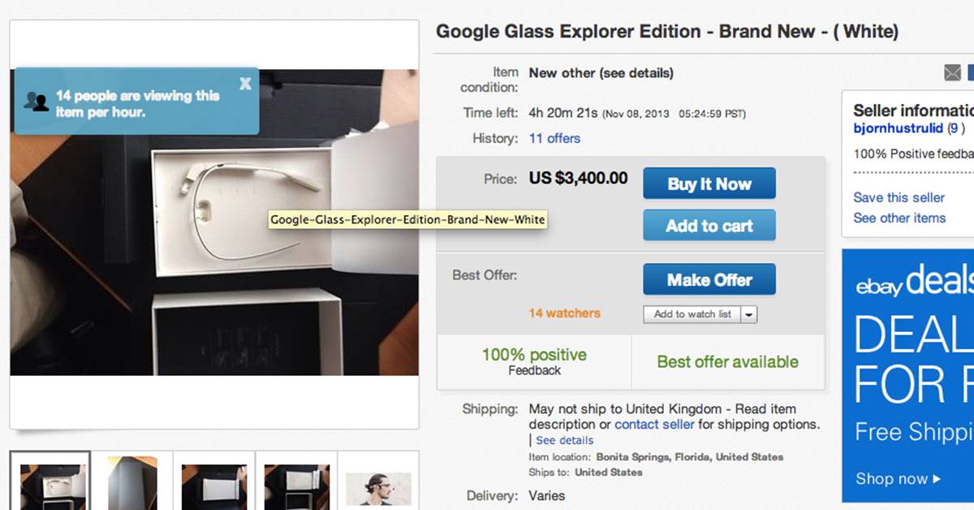
Task: Click the contact seller link
Action: pyautogui.click(x=654, y=424)
